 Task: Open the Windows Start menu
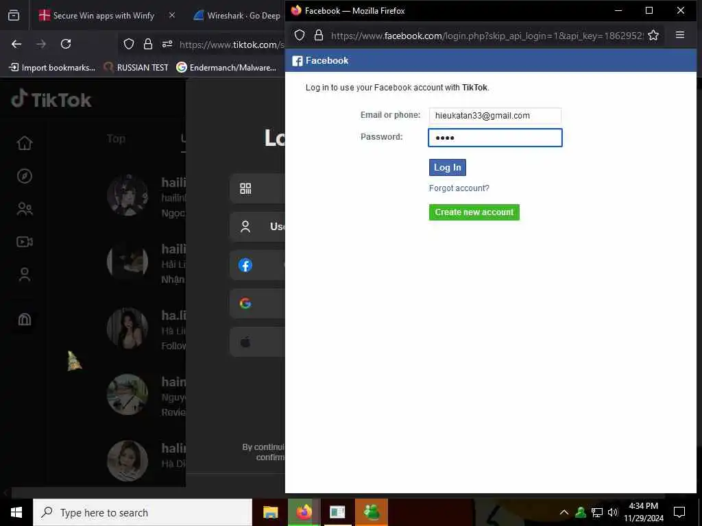[x=16, y=512]
